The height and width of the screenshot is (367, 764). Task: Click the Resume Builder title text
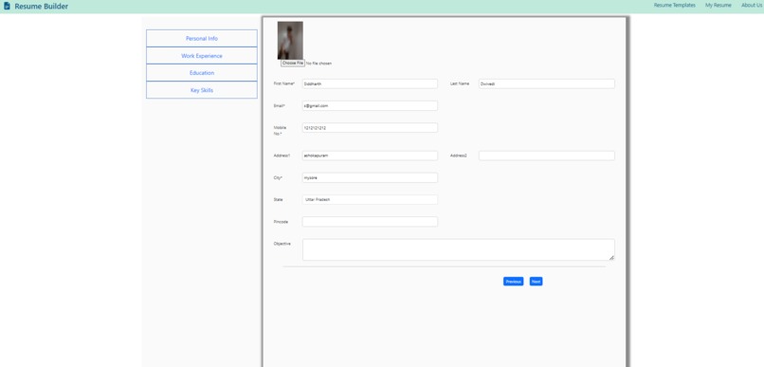[42, 7]
